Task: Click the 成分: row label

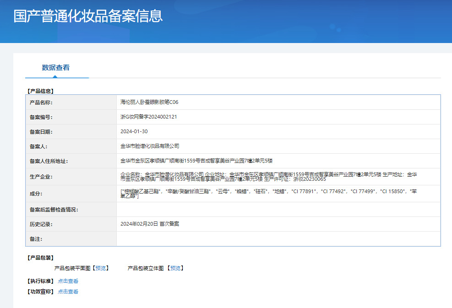Action: 36,194
